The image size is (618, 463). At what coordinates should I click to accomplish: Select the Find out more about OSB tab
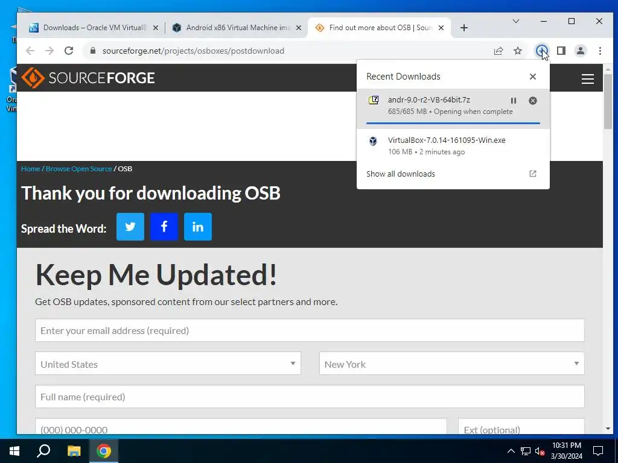(380, 28)
